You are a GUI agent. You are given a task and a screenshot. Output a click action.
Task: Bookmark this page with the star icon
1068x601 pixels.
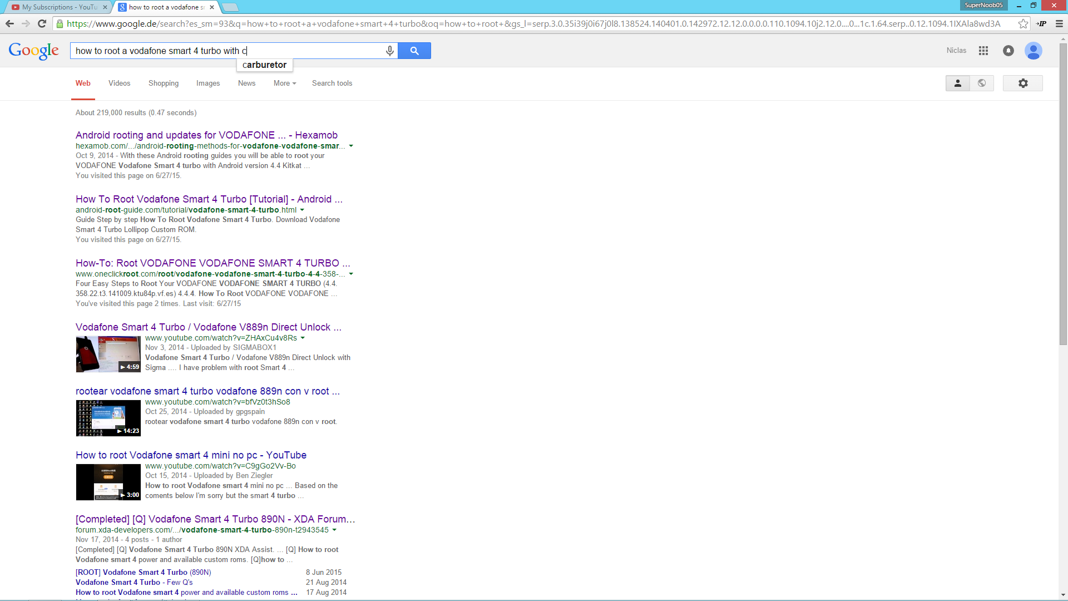pyautogui.click(x=1023, y=23)
